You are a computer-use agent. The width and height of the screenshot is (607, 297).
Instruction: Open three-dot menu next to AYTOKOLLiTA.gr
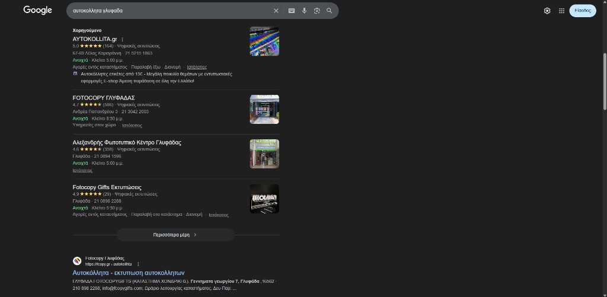click(122, 40)
